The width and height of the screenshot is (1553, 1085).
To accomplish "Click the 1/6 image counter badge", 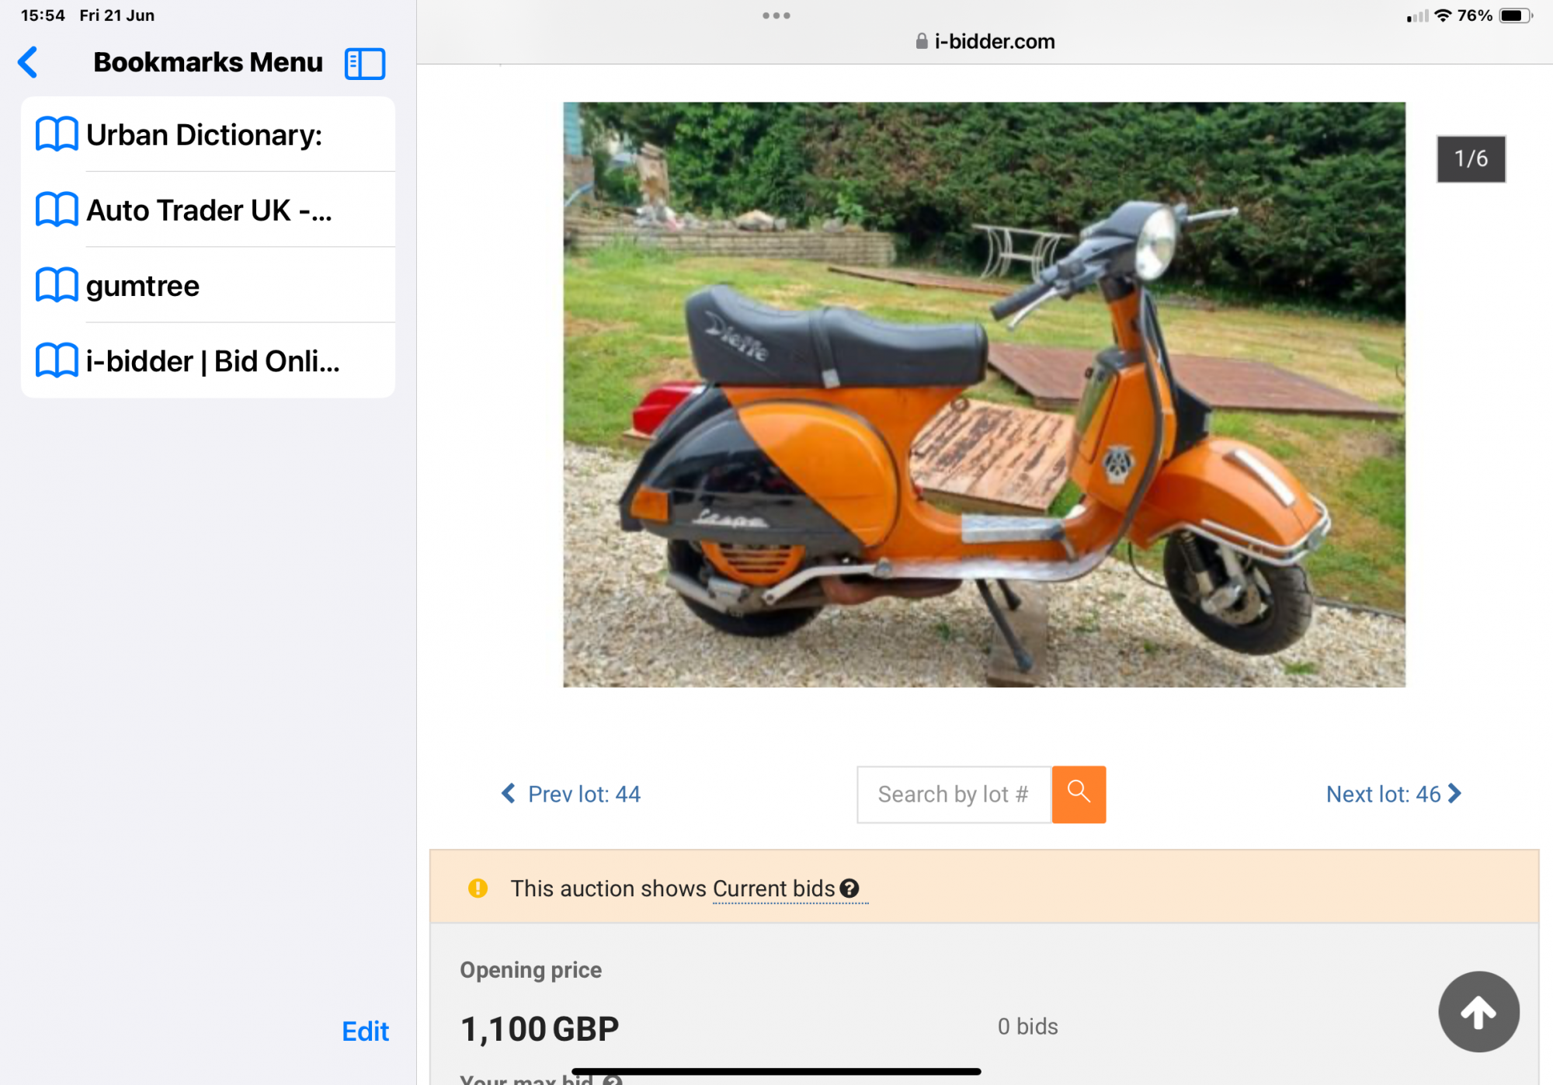I will (1471, 159).
